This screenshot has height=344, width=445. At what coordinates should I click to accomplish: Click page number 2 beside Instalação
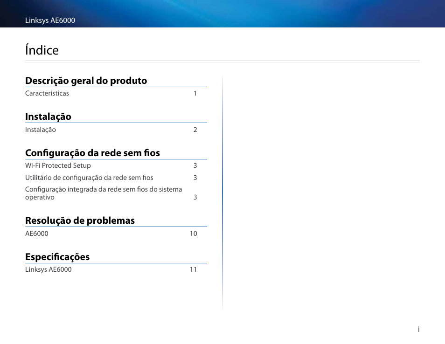click(x=195, y=130)
